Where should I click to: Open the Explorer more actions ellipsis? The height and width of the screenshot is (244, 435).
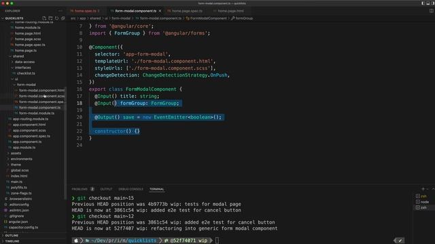60,11
